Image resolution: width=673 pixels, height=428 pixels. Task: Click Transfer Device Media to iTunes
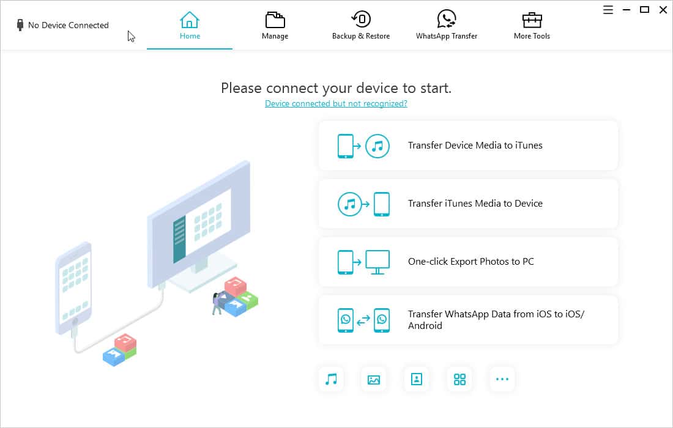tap(475, 146)
